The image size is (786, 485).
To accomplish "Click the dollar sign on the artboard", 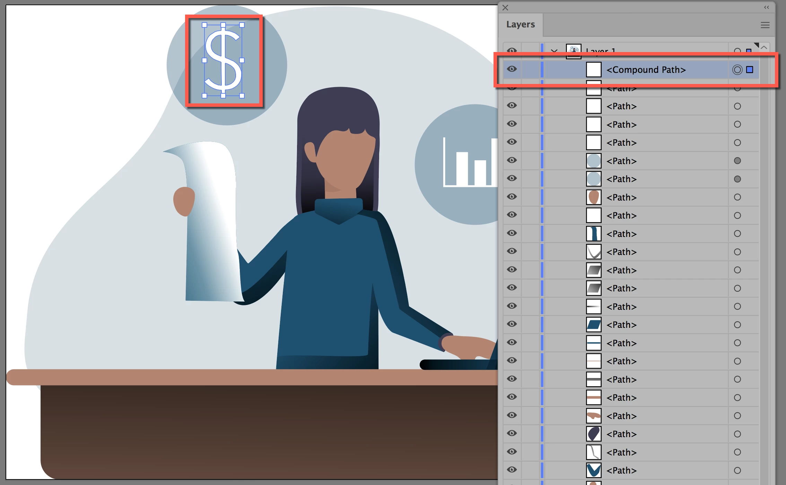I will (223, 60).
